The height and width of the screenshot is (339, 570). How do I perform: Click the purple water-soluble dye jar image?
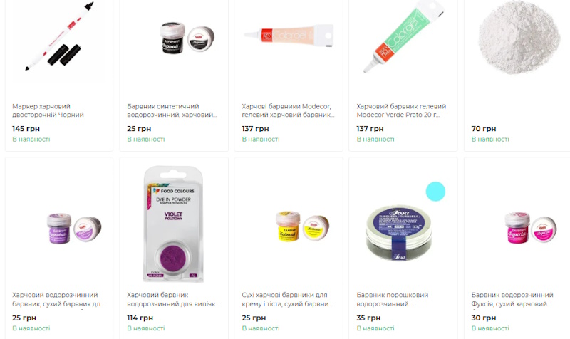click(x=74, y=228)
